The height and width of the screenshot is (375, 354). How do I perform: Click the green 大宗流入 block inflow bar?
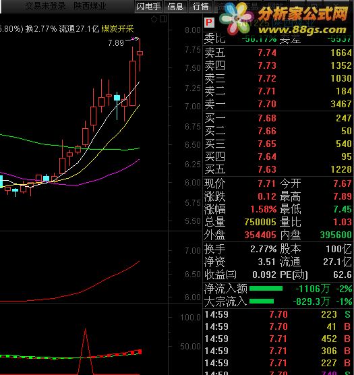point(262,301)
